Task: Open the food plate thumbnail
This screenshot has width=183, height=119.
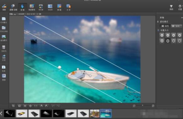Action: (x=95, y=113)
